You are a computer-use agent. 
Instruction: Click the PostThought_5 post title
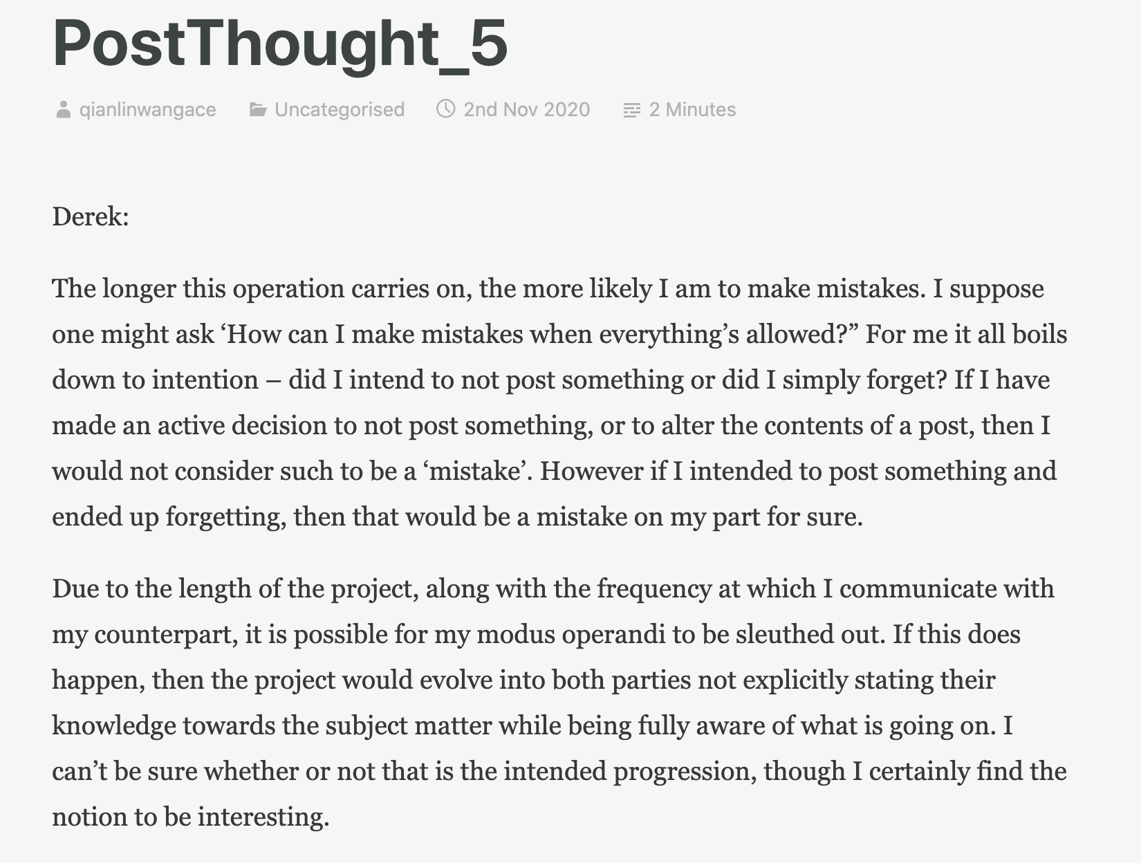[x=280, y=44]
